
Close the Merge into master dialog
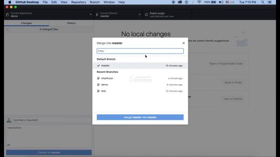pyautogui.click(x=183, y=43)
